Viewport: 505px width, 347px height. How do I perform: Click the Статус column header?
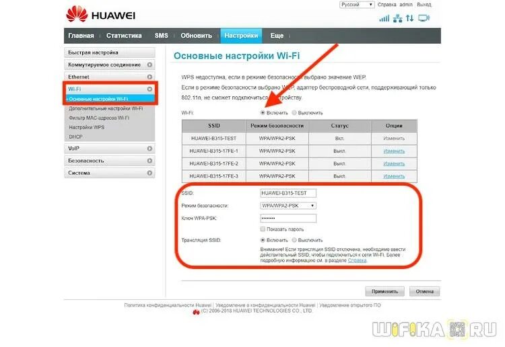point(339,126)
